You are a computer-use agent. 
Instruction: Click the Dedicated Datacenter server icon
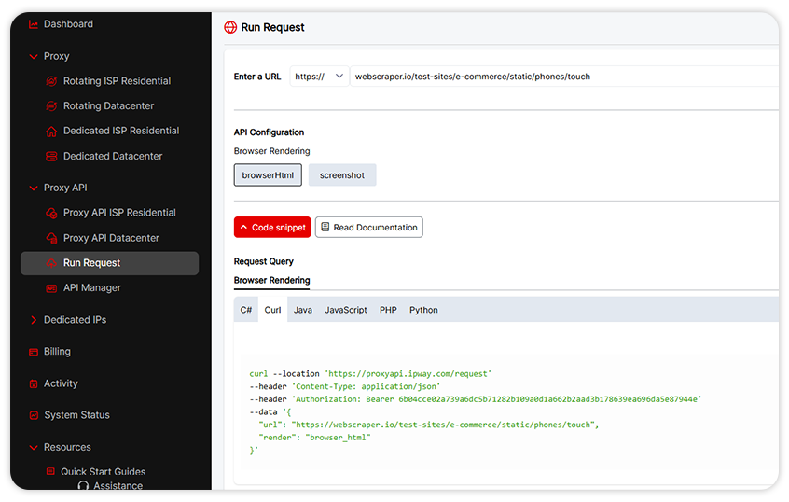point(53,157)
